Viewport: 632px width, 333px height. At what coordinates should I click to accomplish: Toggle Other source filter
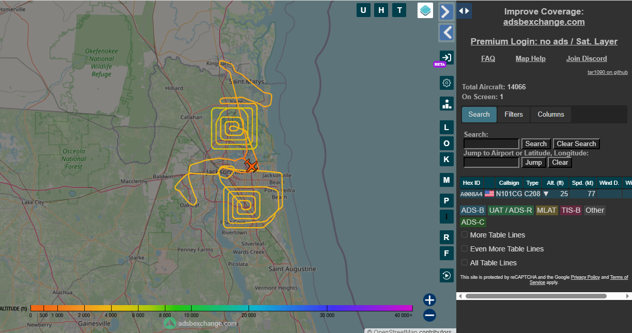pos(595,210)
